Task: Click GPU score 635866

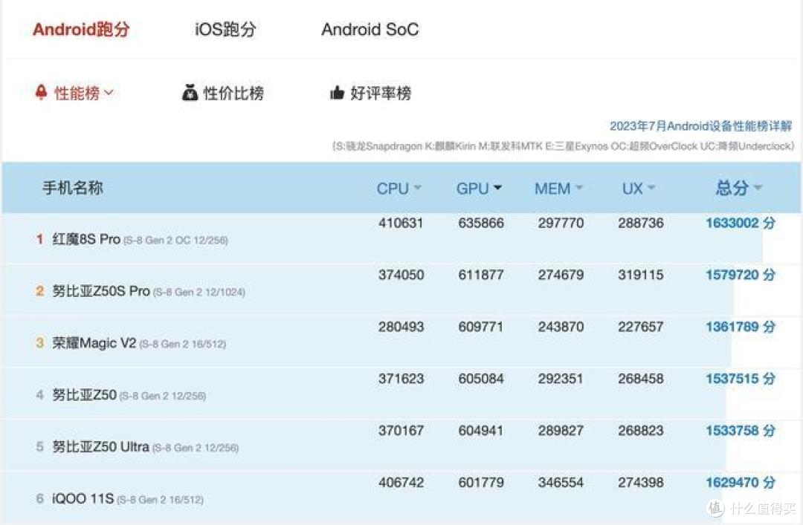Action: 481,223
